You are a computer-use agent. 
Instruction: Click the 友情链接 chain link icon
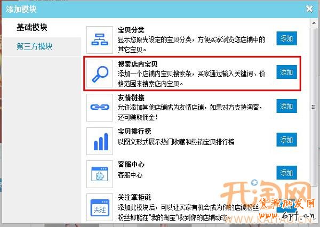coord(100,107)
